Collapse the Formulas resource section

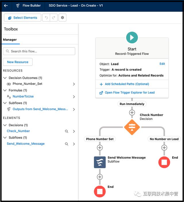(x=5, y=90)
